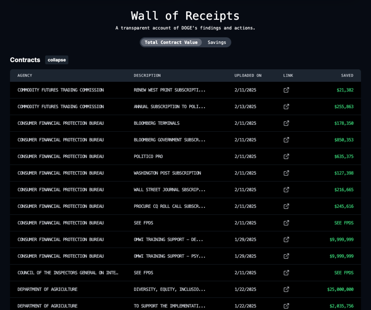Click TO SUPPORT THE IMPLEMENTATI... description
This screenshot has height=310, width=371.
tap(170, 306)
